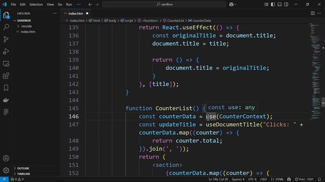Open Remote Explorer view icon
Image resolution: width=325 pixels, height=182 pixels.
click(x=6, y=64)
